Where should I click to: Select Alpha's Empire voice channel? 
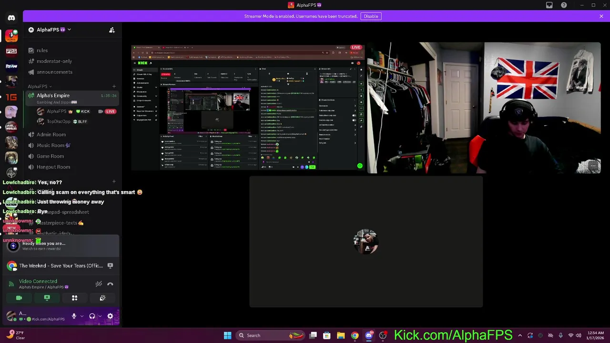(x=71, y=98)
